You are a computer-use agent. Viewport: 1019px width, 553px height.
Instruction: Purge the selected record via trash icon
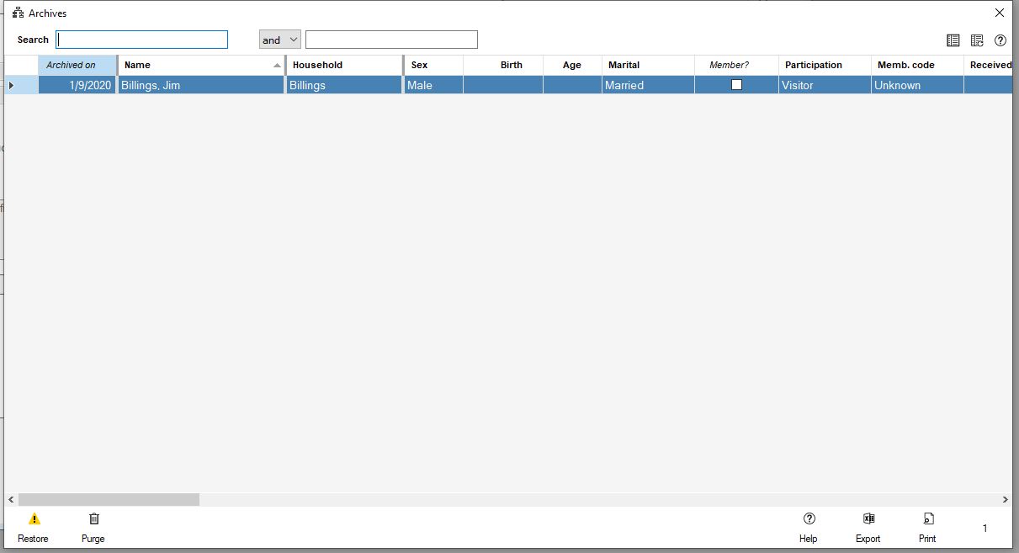tap(93, 519)
